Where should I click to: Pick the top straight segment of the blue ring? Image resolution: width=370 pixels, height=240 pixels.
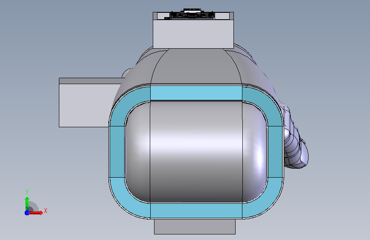tap(196, 93)
